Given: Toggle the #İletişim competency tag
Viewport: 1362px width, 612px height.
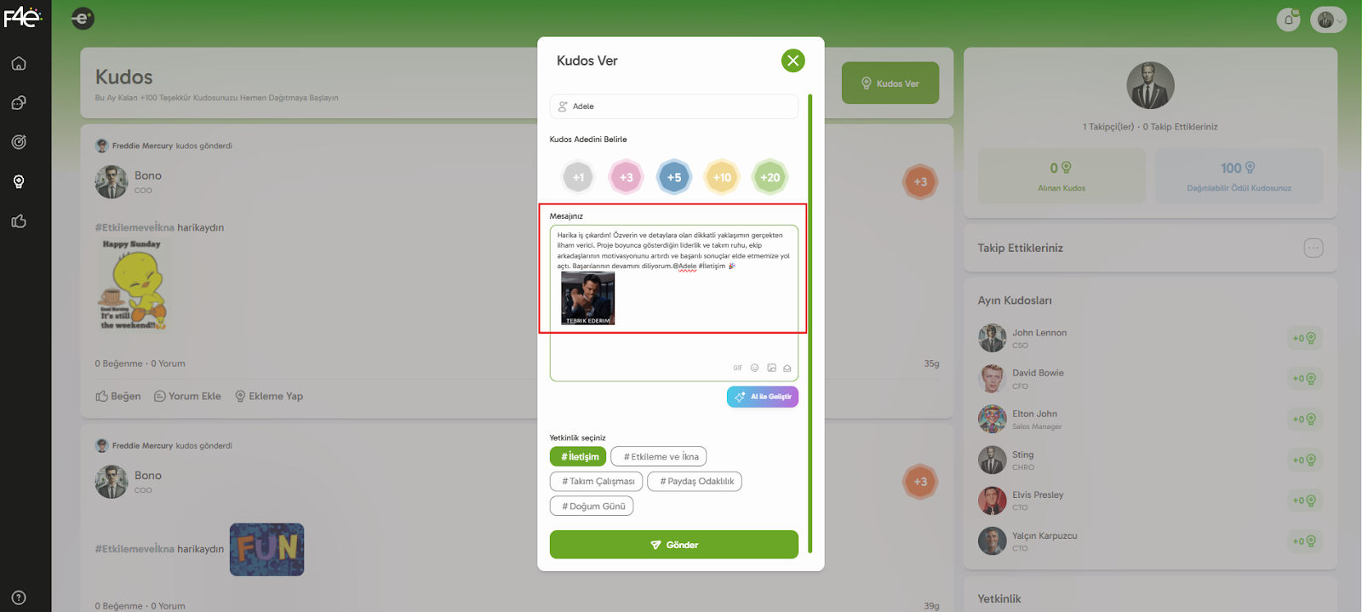Looking at the screenshot, I should (578, 456).
